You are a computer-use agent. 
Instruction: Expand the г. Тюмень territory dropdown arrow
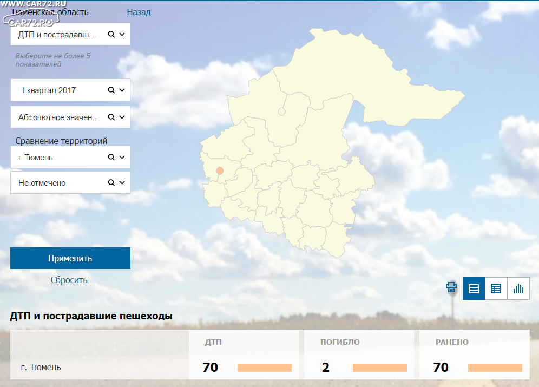122,157
